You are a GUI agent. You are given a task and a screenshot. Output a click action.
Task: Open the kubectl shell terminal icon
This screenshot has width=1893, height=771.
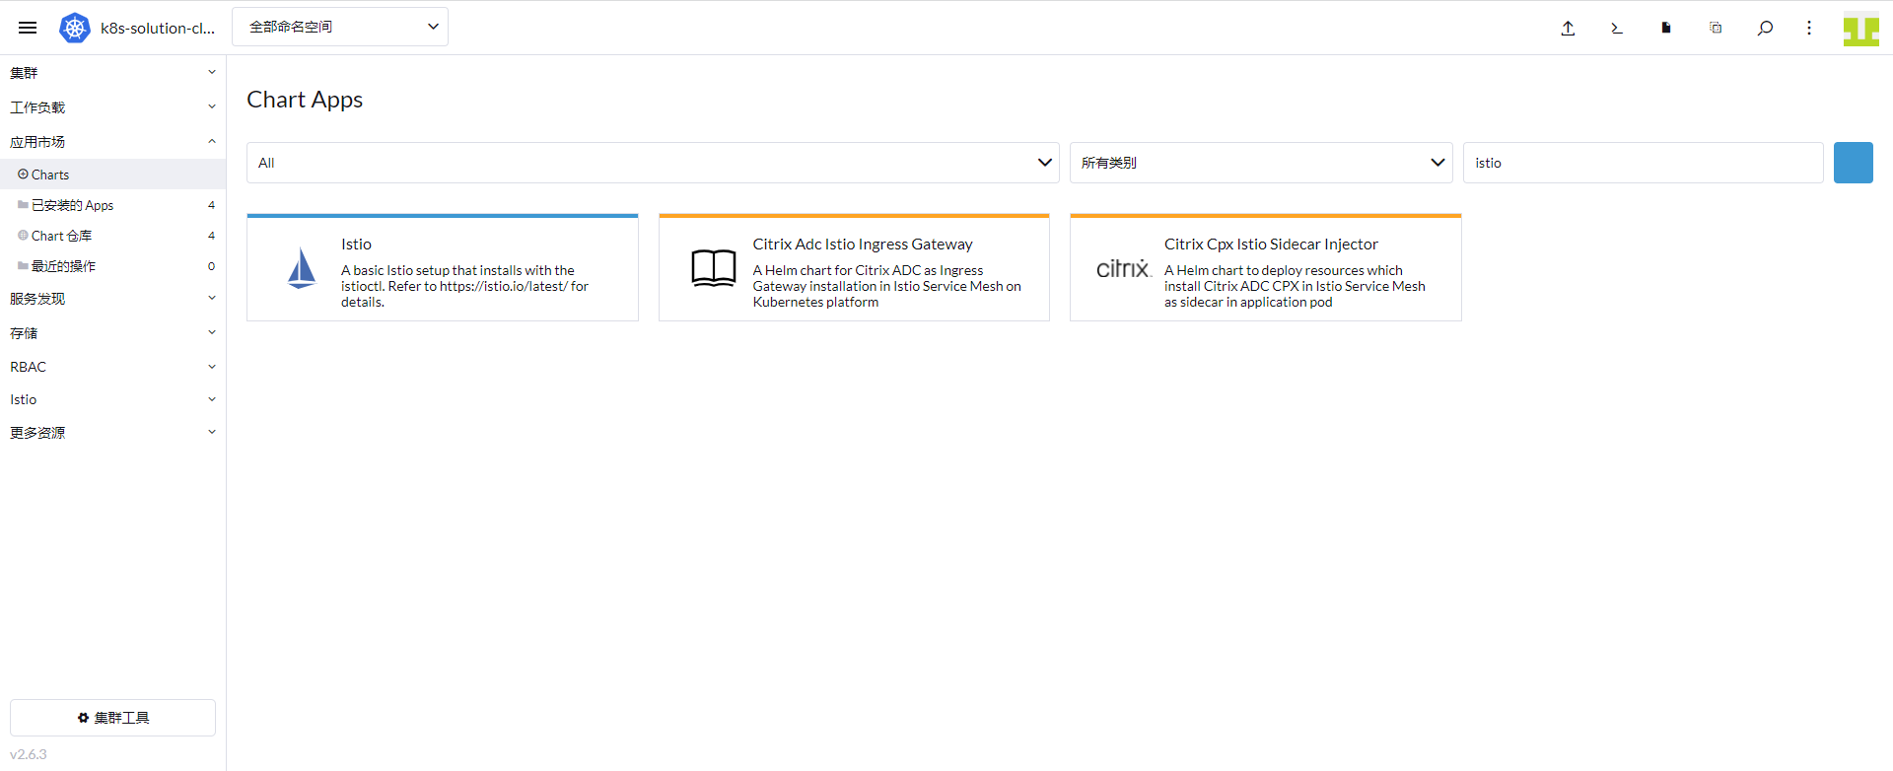(x=1617, y=28)
